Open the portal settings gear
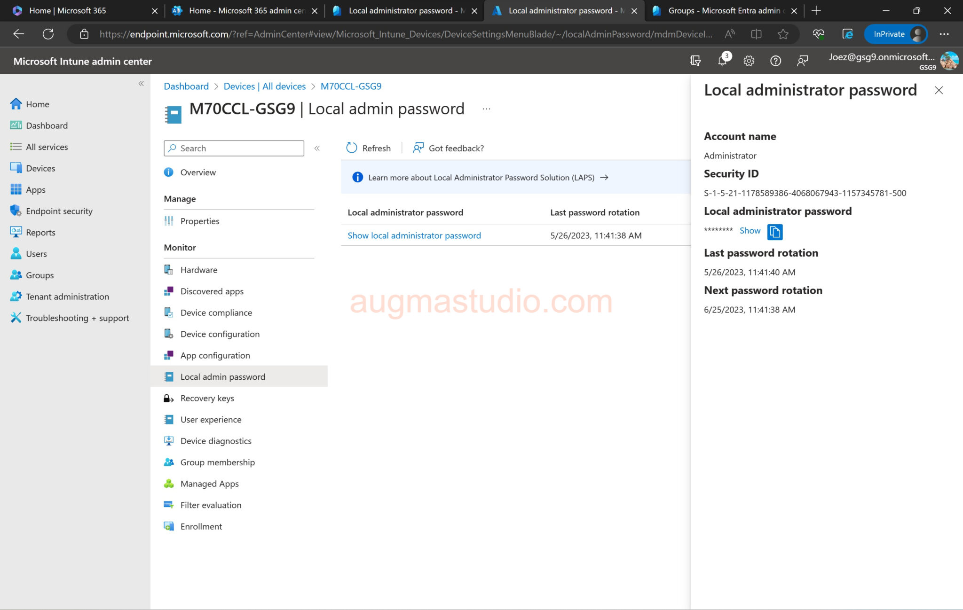Image resolution: width=963 pixels, height=610 pixels. point(749,61)
